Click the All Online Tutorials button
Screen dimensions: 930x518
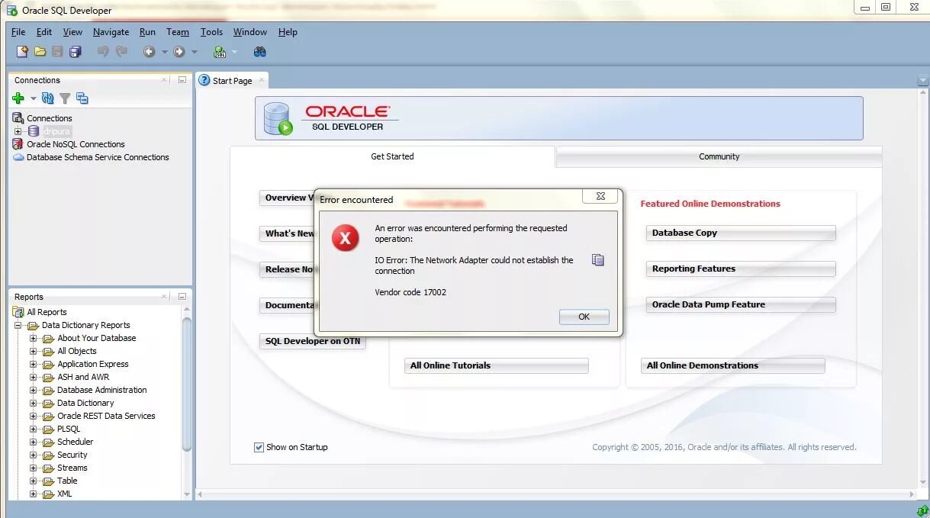point(497,365)
